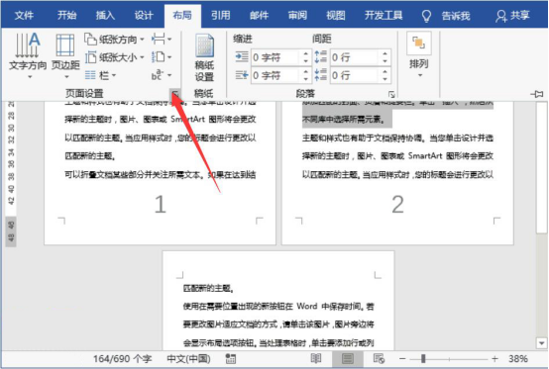Select the Layout (布局) tab
549x369 pixels.
182,16
